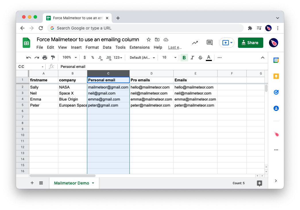
Task: Expand present options dropdown arrow
Action: point(231,43)
